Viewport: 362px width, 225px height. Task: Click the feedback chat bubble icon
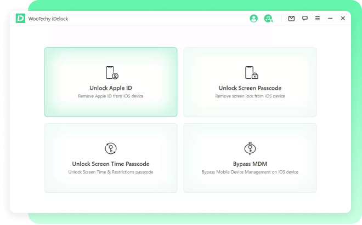[x=304, y=19]
